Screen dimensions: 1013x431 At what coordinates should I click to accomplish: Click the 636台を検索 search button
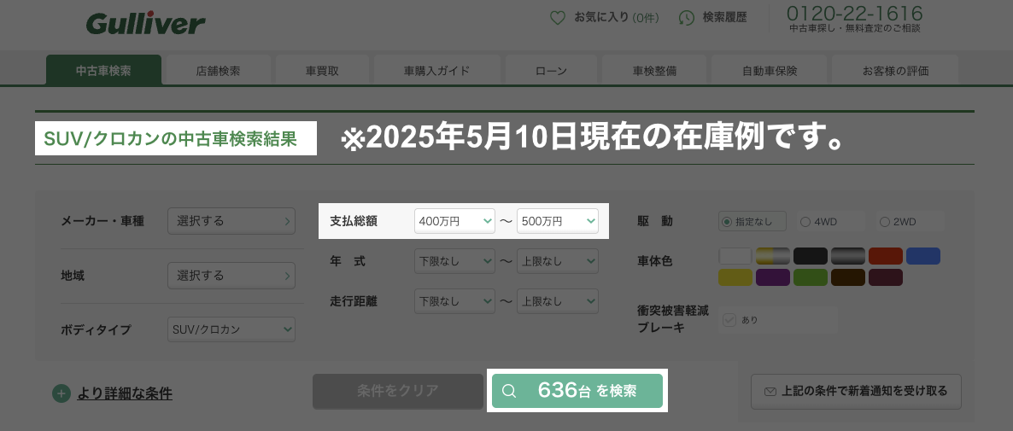(577, 390)
